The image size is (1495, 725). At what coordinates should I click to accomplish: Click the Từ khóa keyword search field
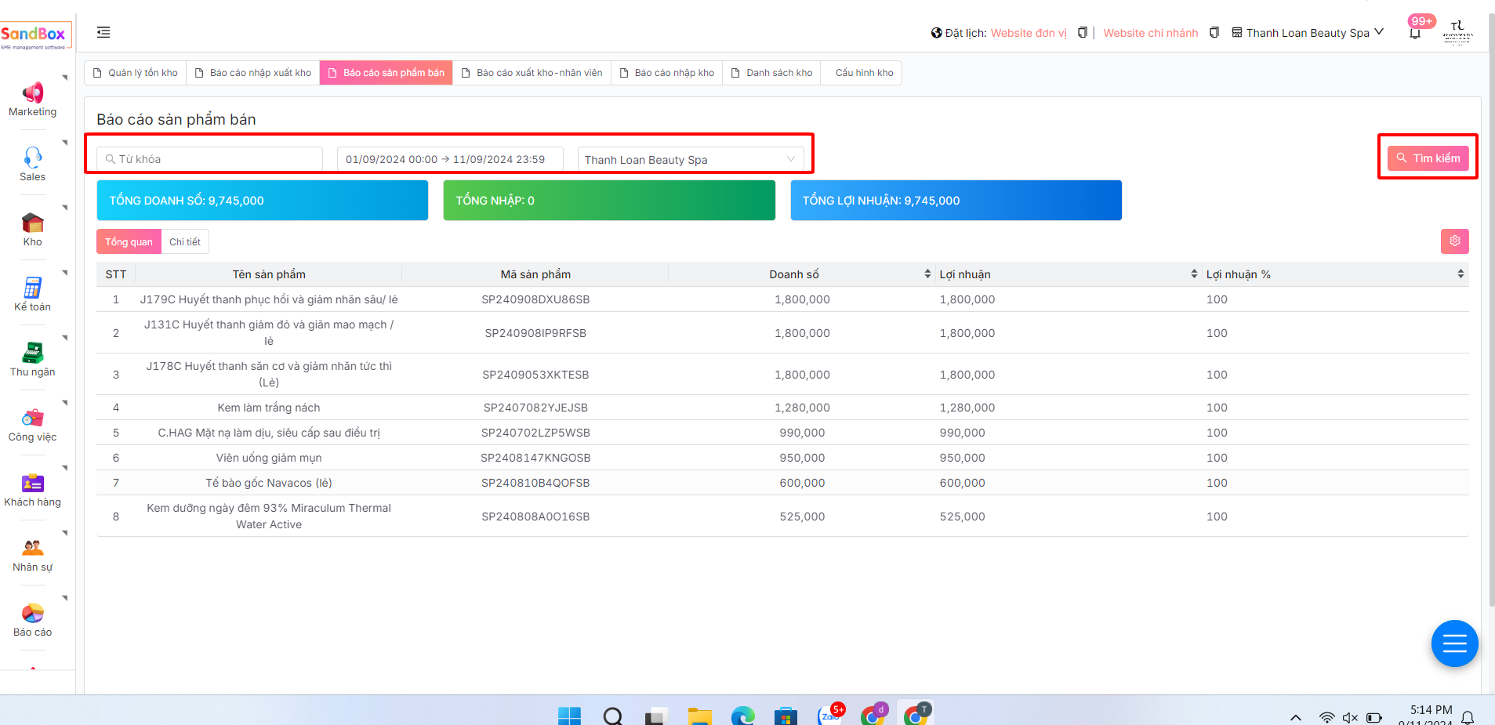point(210,160)
